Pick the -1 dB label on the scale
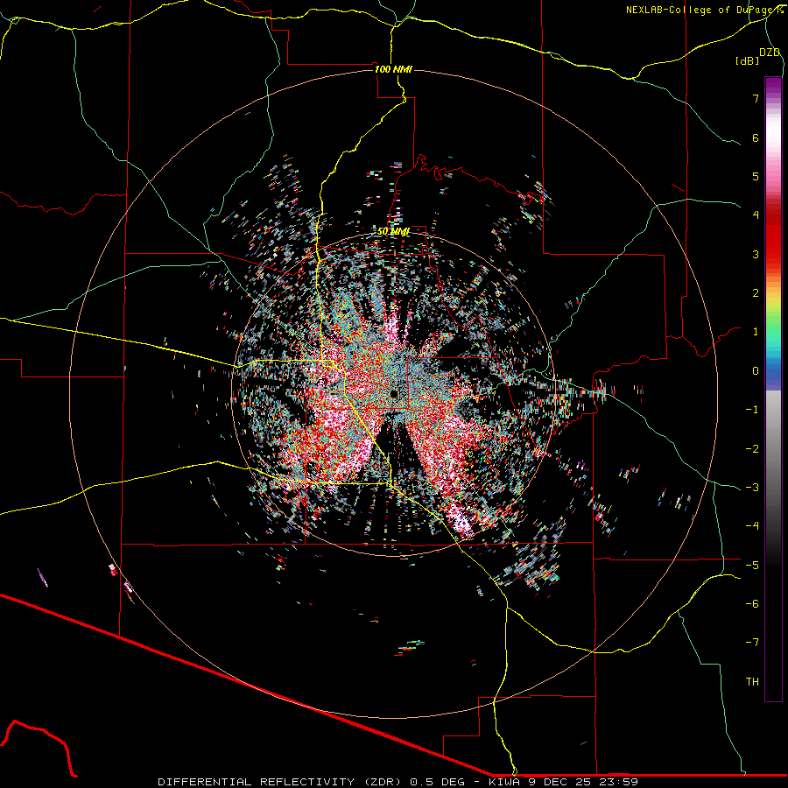Screen dimensions: 788x788 tap(752, 410)
